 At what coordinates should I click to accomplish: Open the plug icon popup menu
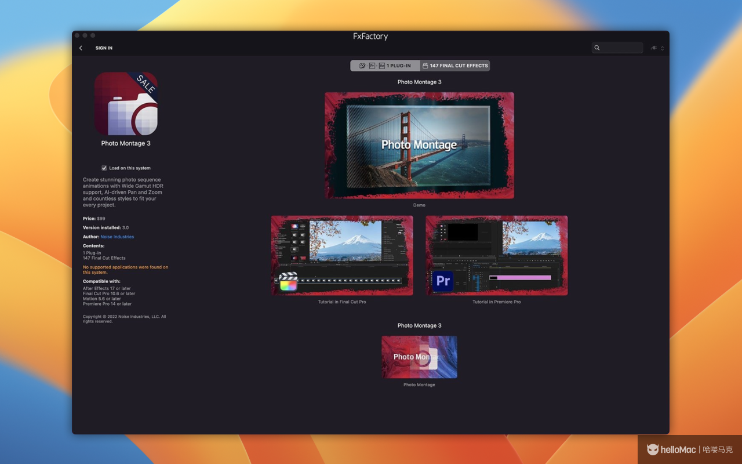657,48
